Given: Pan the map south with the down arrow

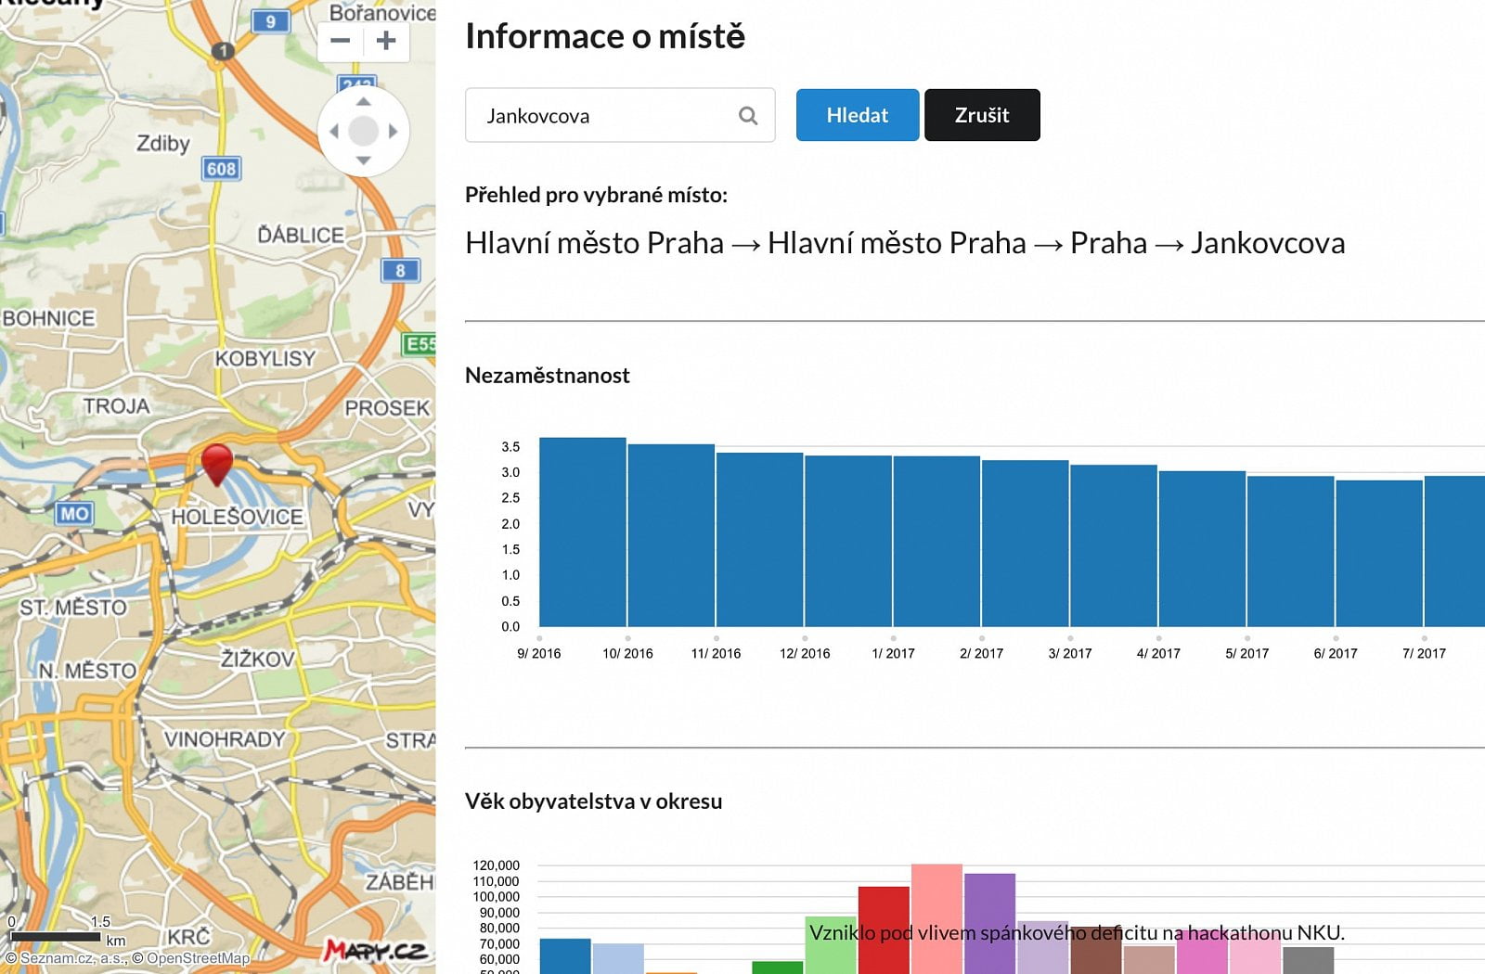Looking at the screenshot, I should [363, 160].
